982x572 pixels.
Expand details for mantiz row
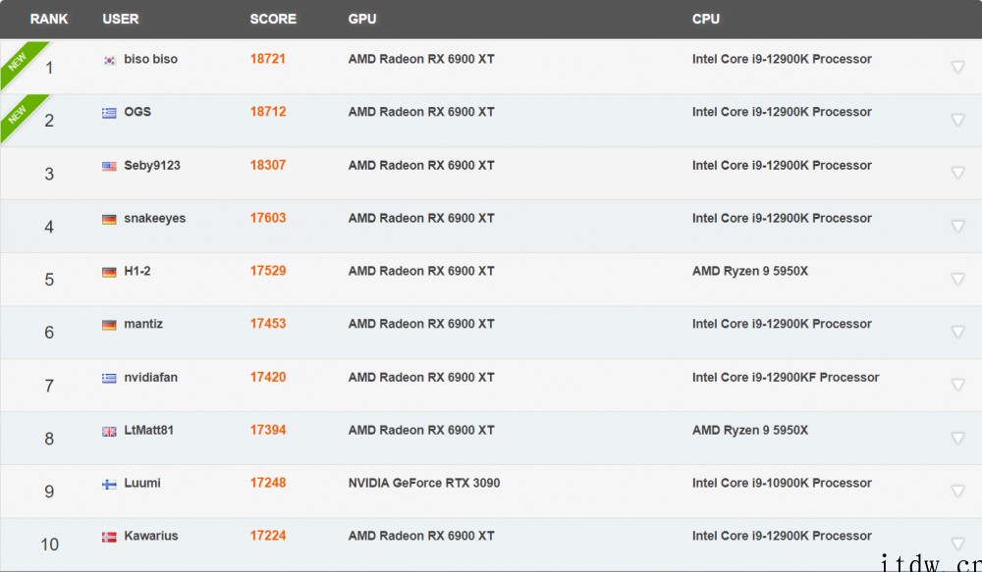click(x=957, y=332)
